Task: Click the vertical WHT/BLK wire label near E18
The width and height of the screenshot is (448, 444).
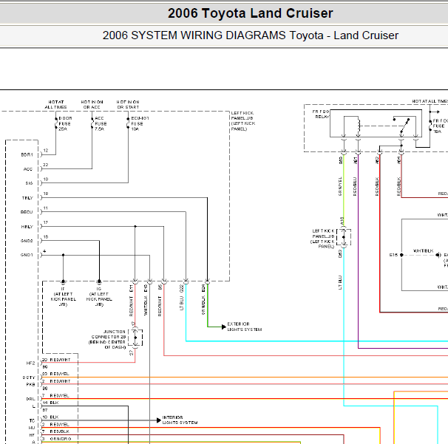Action: pos(146,306)
